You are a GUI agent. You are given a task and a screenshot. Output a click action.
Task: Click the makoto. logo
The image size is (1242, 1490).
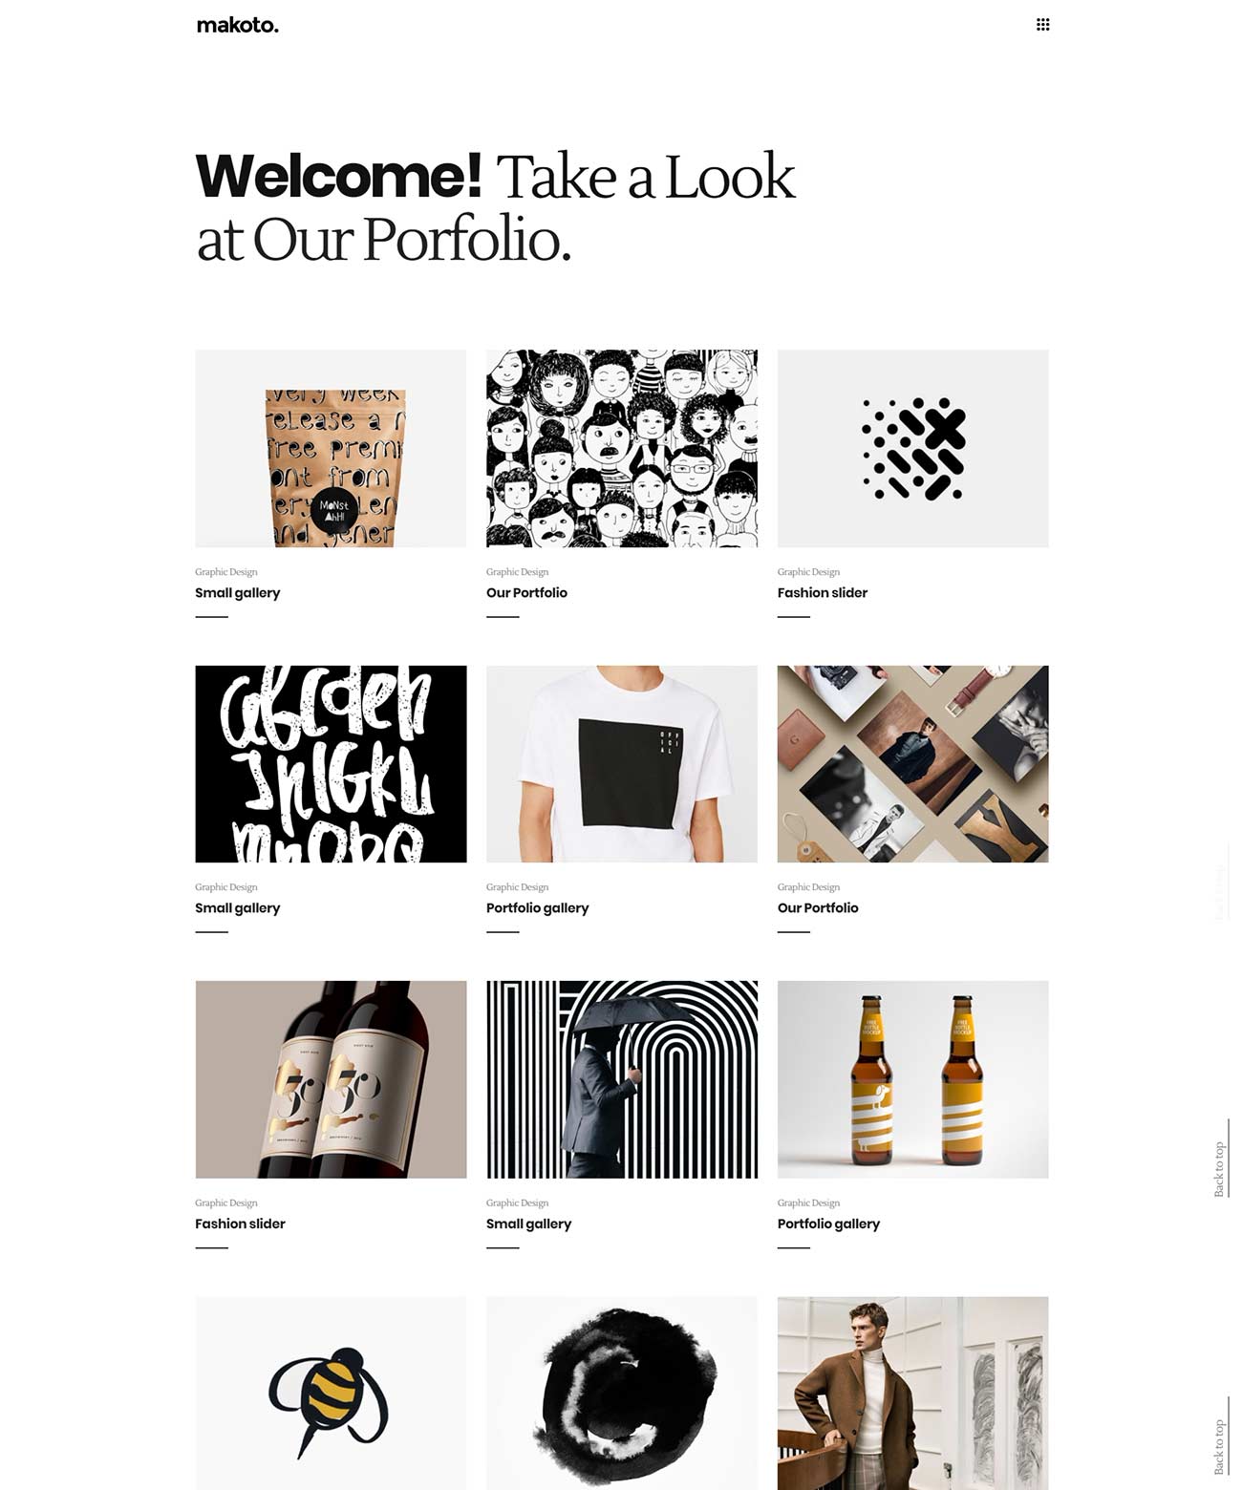[x=238, y=26]
